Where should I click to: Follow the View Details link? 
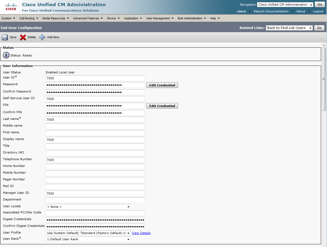[141, 233]
